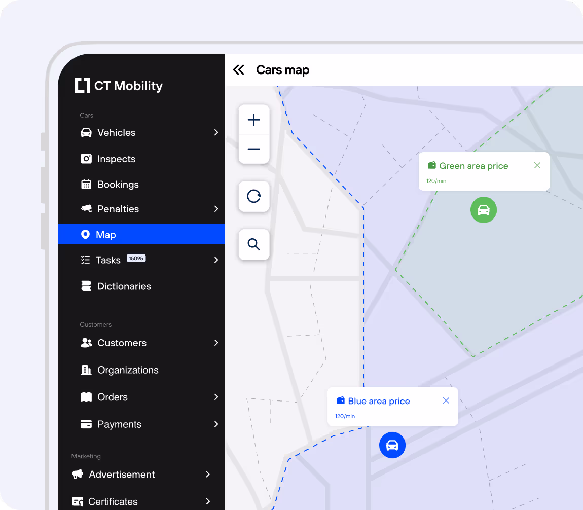Screen dimensions: 583x510
Task: Expand the Advertisement submenu chevron
Action: [x=207, y=475]
